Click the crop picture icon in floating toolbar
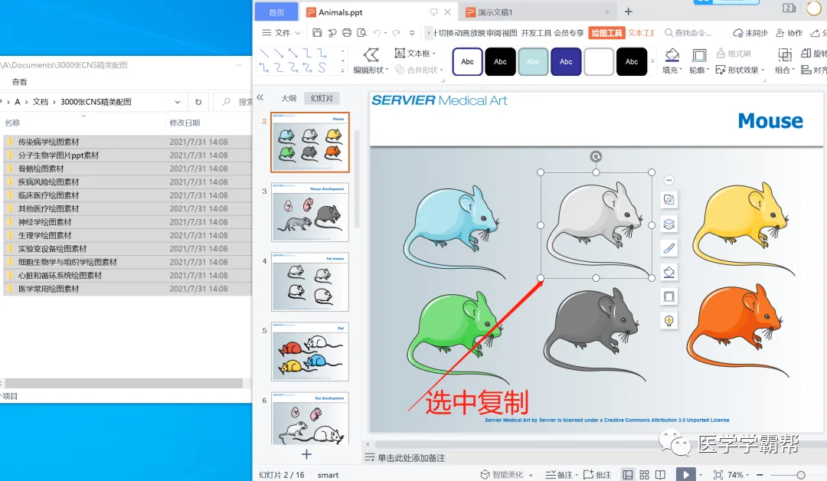Viewport: 827px width, 481px height. (x=668, y=200)
